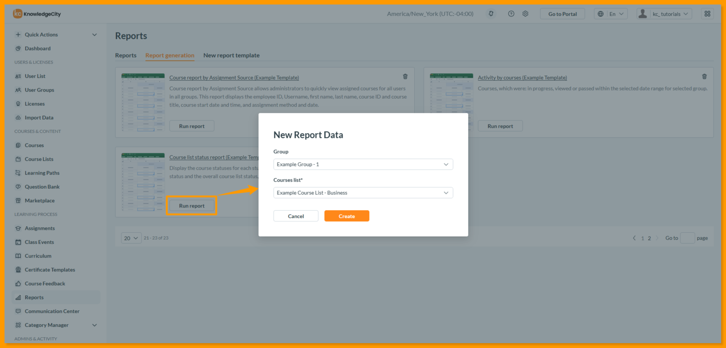Click the Course report by Assignment Source thumbnail
Screen dimensions: 726x348
click(x=143, y=102)
